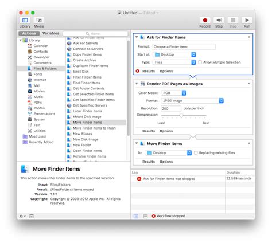
Task: Enable Replacing existing files checkbox
Action: (x=196, y=153)
